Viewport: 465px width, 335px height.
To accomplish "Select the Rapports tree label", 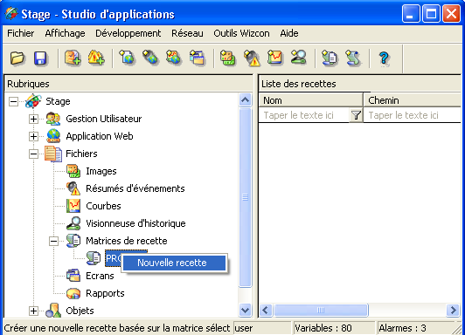I will tap(105, 293).
